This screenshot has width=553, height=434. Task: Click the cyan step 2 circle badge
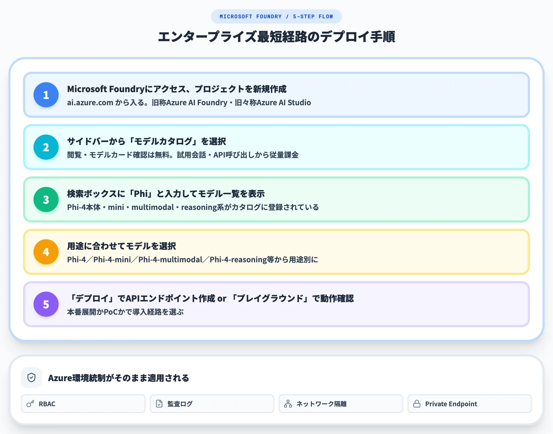coord(46,147)
